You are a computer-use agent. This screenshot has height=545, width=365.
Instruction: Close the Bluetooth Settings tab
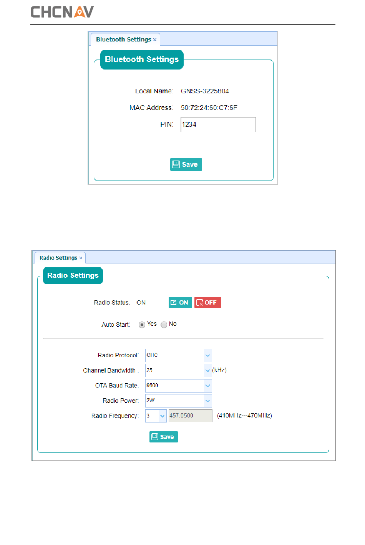pos(155,40)
